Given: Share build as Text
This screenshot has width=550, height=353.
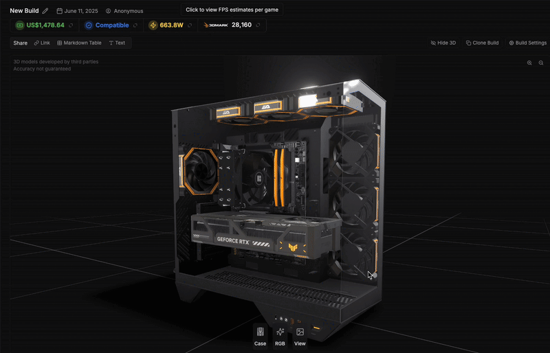Looking at the screenshot, I should (x=117, y=43).
